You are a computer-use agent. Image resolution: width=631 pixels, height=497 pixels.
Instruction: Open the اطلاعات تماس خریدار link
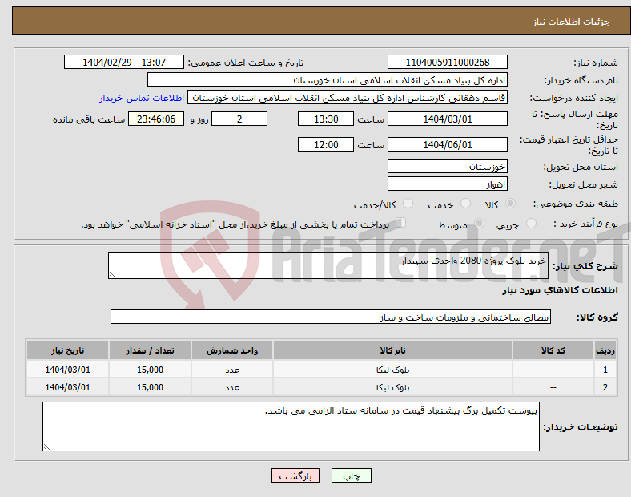pyautogui.click(x=142, y=98)
